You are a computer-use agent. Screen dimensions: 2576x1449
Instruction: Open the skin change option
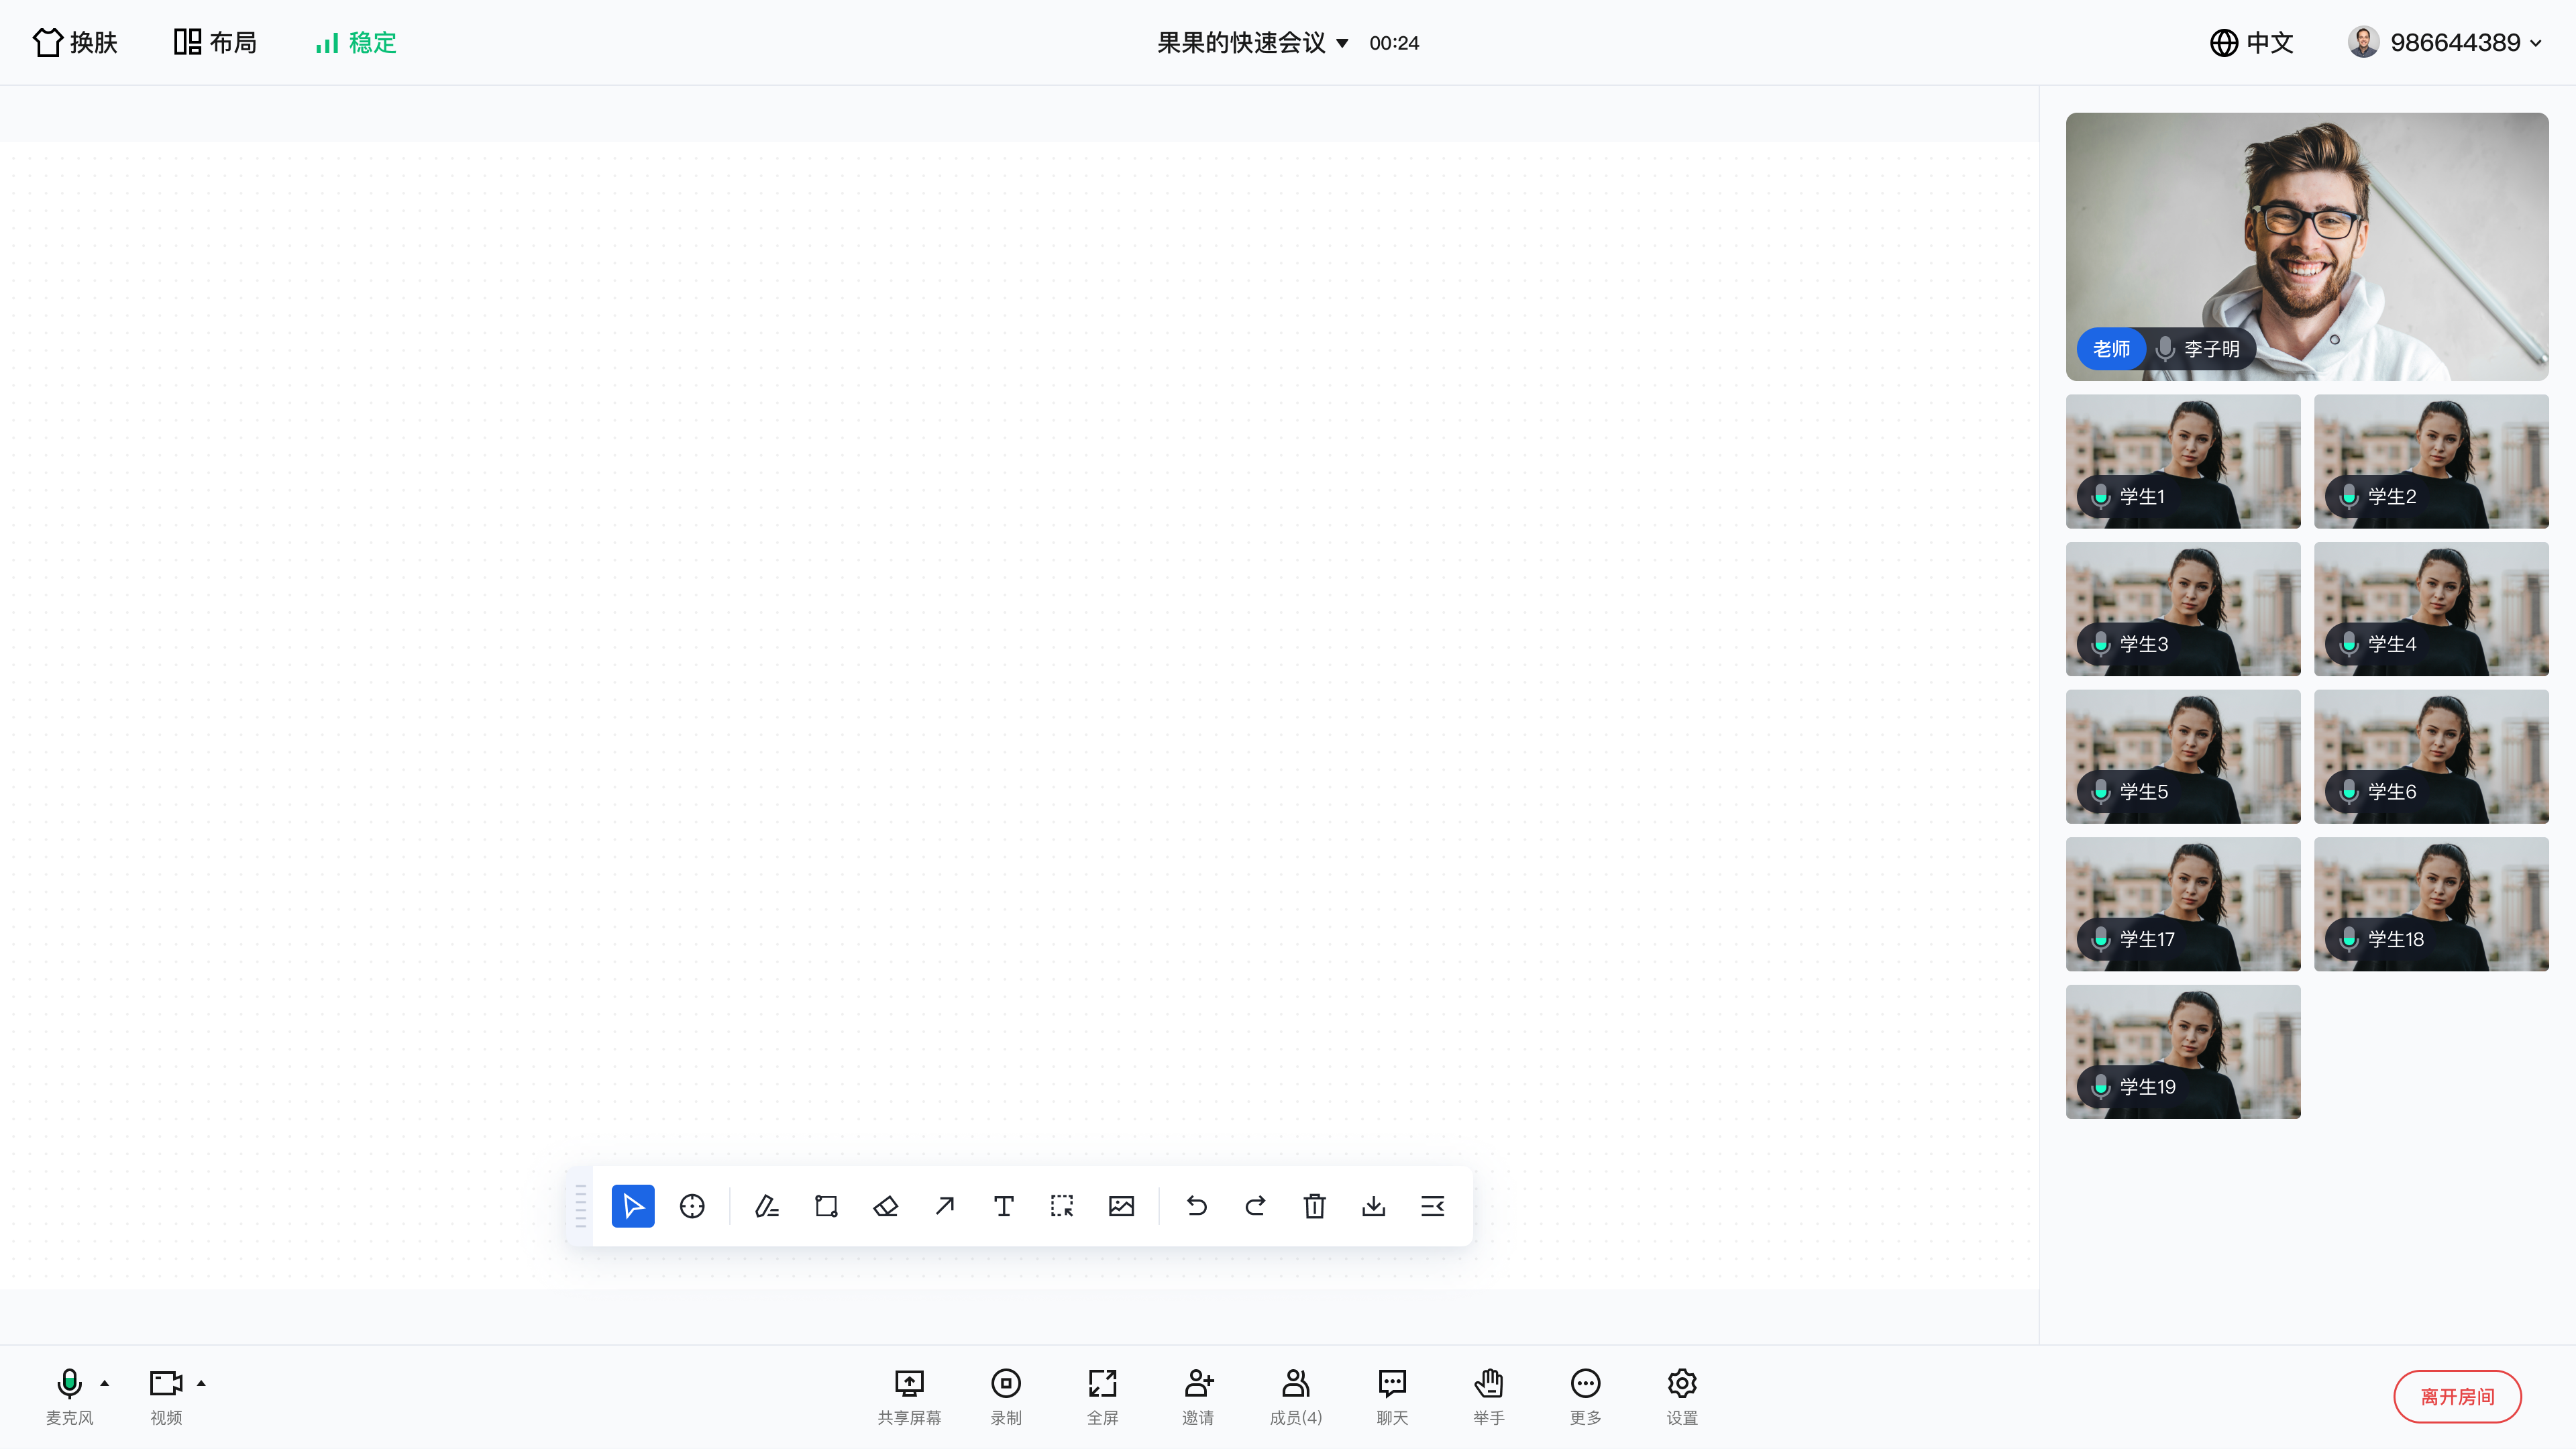click(75, 42)
